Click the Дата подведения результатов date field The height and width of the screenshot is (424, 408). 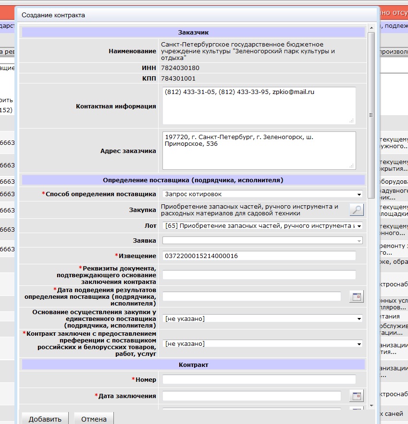[x=252, y=296]
